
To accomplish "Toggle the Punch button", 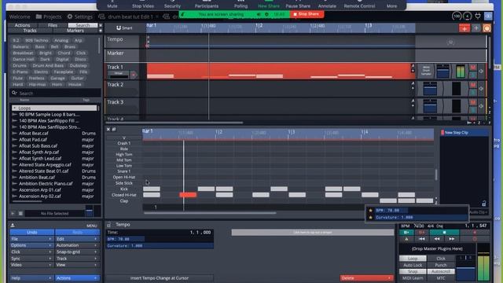I will [441, 265].
